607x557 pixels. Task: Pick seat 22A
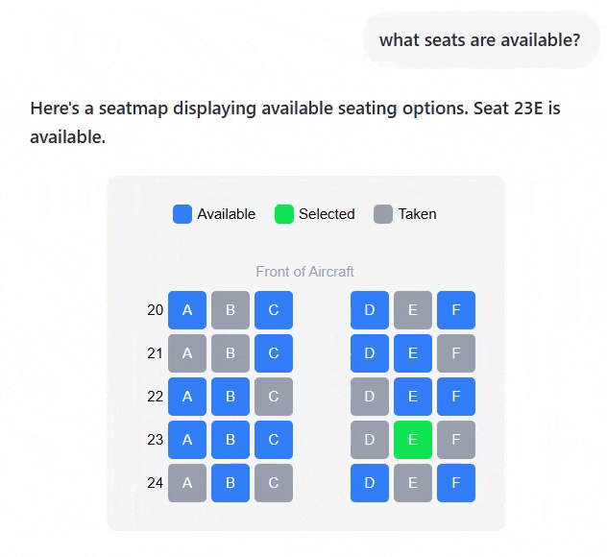point(187,397)
